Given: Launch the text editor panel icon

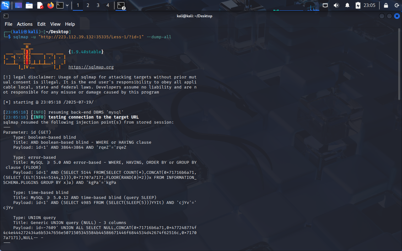Looking at the screenshot, I should pos(40,5).
